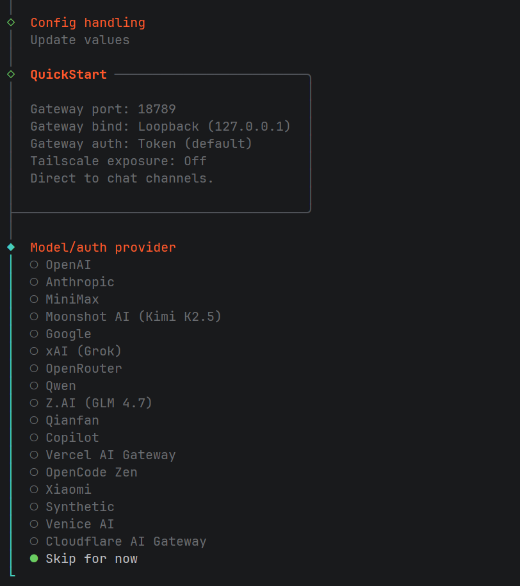The image size is (520, 586).
Task: Click the QuickStart step diamond marker
Action: (11, 74)
